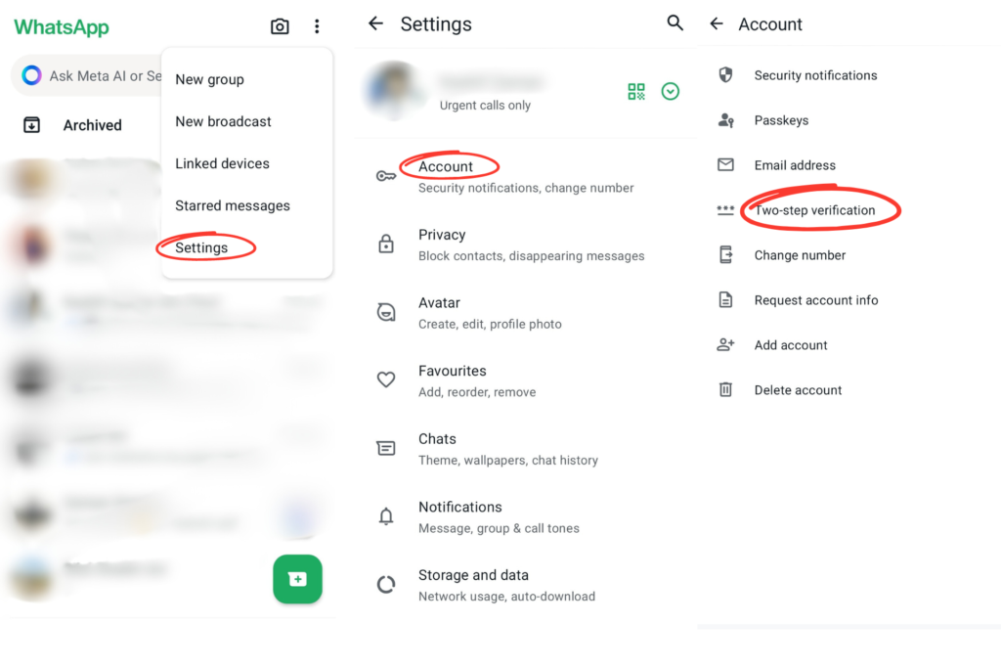Click the add person icon beside Add account
Screen dimensions: 1001x668
pyautogui.click(x=725, y=345)
